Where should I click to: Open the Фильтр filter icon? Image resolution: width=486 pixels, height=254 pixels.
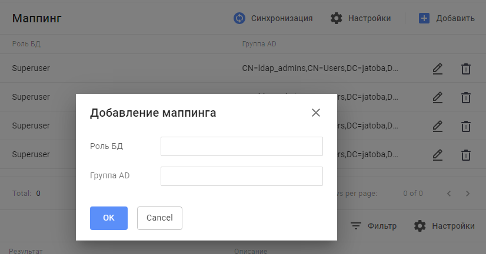356,226
